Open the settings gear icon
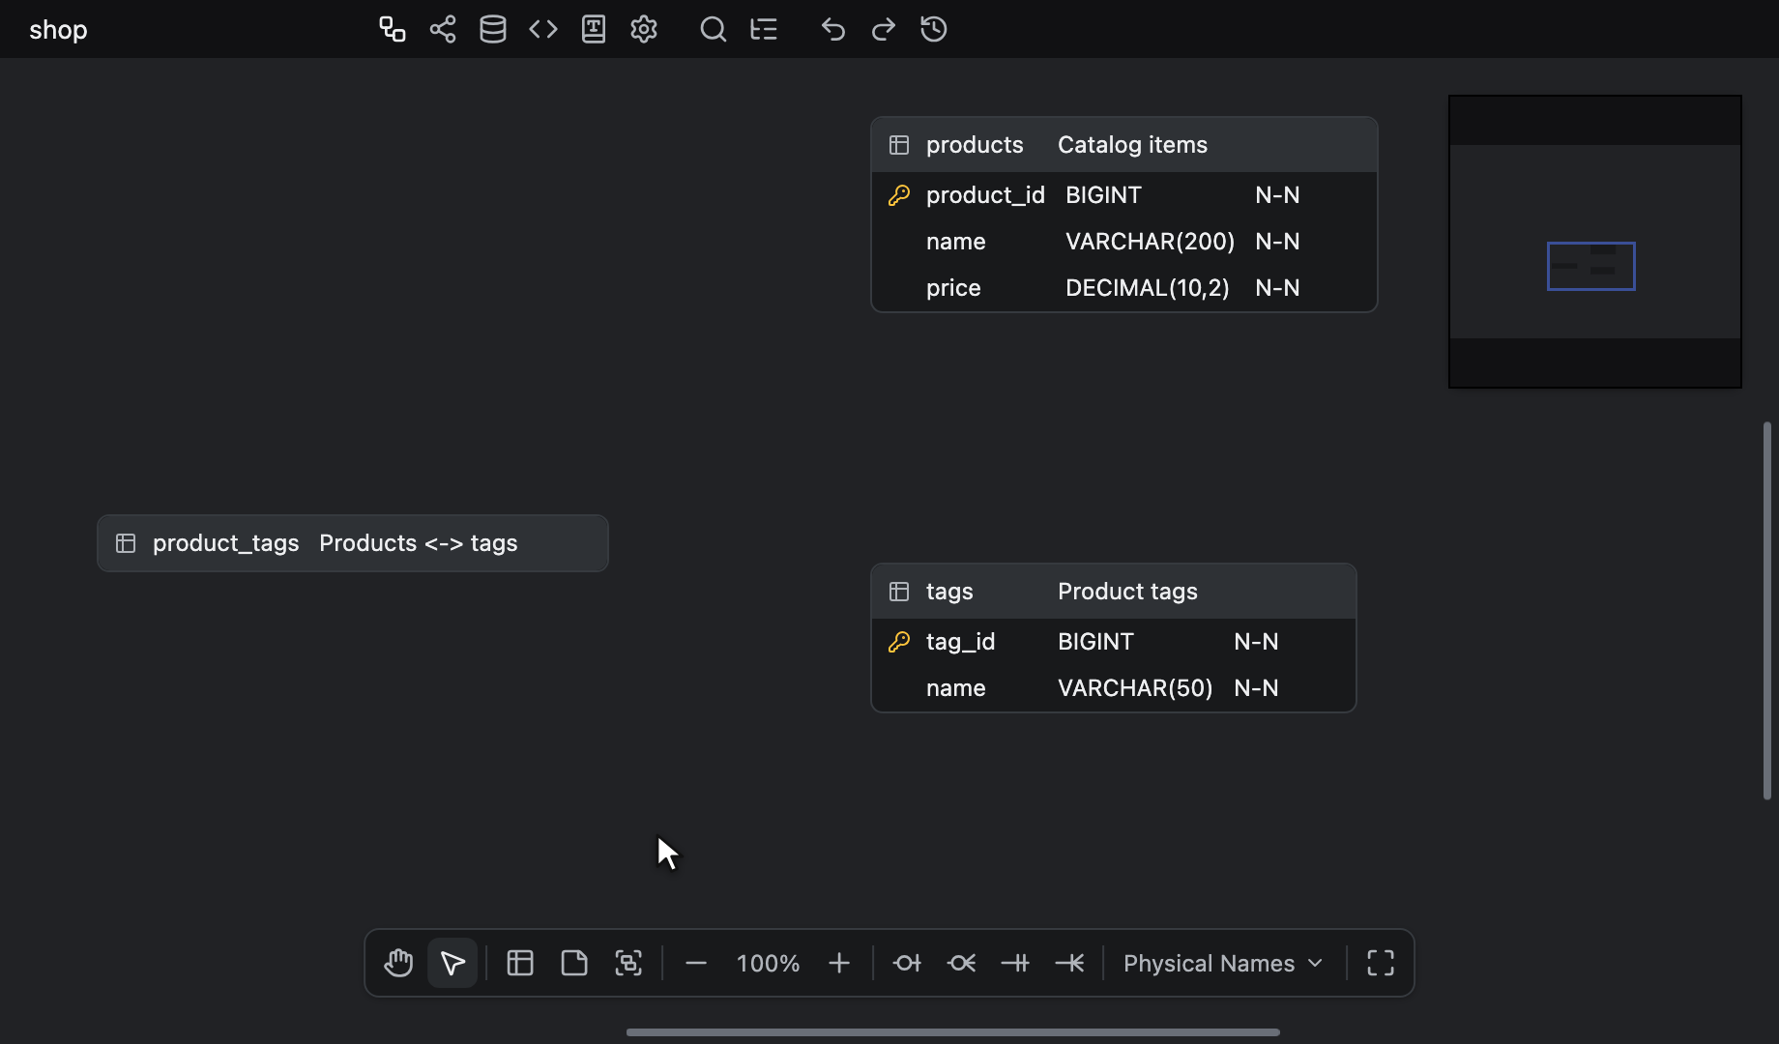The height and width of the screenshot is (1044, 1779). pos(644,29)
